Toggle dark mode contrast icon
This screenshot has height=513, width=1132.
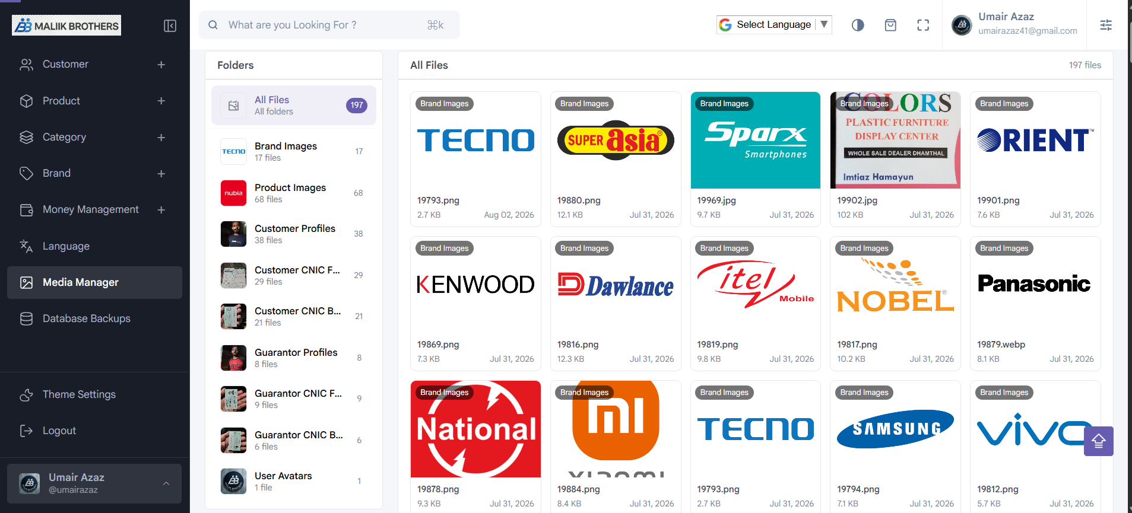point(858,25)
